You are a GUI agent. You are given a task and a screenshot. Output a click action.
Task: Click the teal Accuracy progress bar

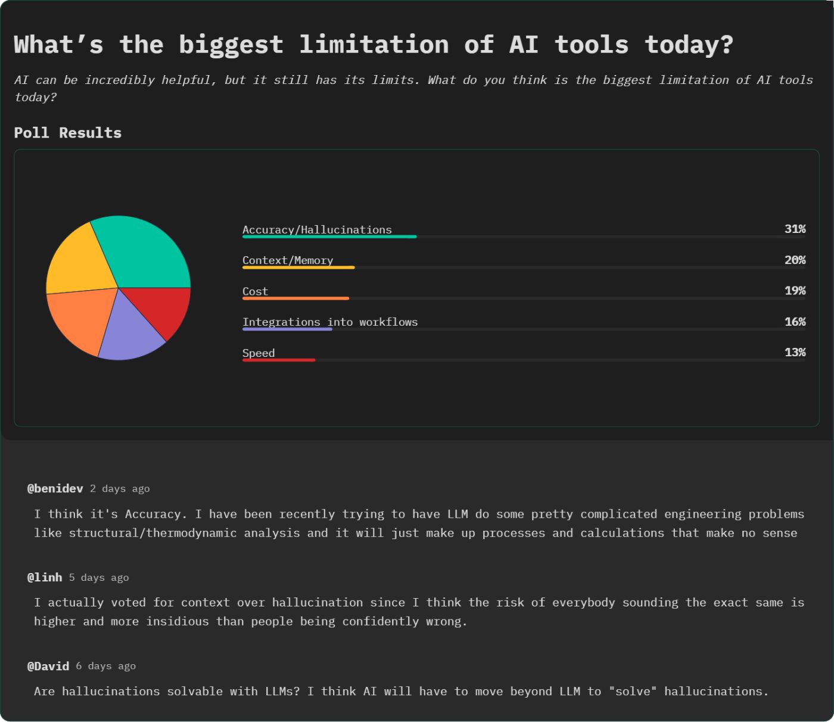point(329,237)
